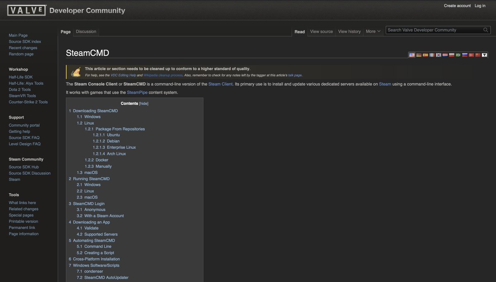Click the magnifying glass search icon
Viewport: 496px width, 282px height.
(x=486, y=30)
